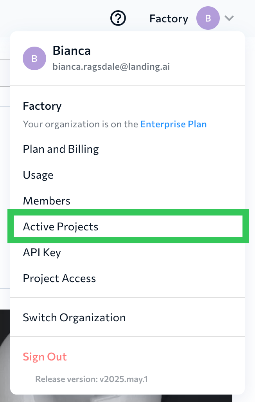Click Bianca's avatar in the top bar

pos(208,18)
